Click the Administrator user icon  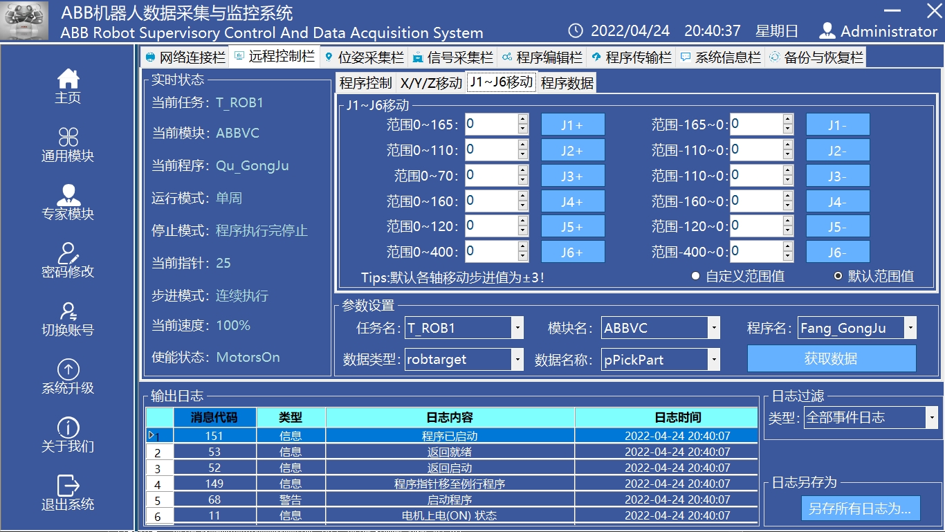pos(827,31)
